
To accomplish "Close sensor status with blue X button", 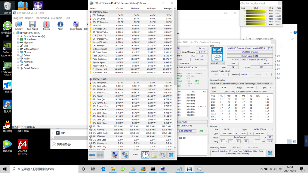I will [171, 155].
